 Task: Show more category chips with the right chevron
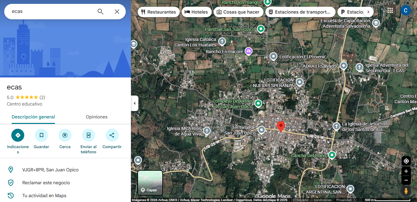coord(368,12)
